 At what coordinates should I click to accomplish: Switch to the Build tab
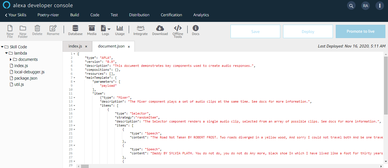click(x=75, y=15)
